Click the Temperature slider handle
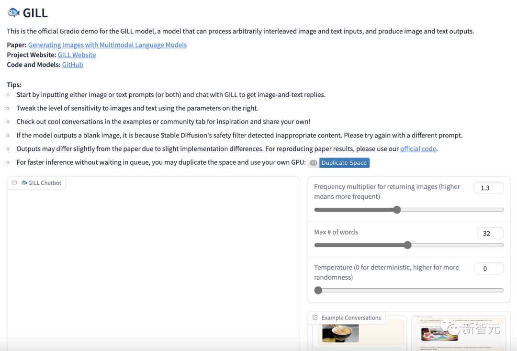The width and height of the screenshot is (517, 351). 318,290
